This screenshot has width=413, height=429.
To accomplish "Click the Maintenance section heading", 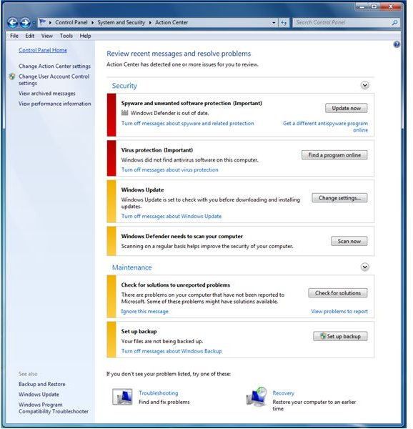I will click(131, 267).
